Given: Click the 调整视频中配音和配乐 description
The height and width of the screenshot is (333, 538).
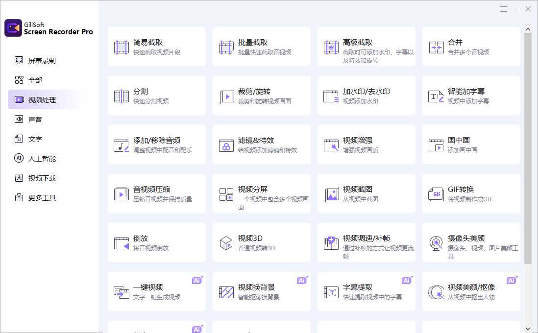Looking at the screenshot, I should (163, 150).
